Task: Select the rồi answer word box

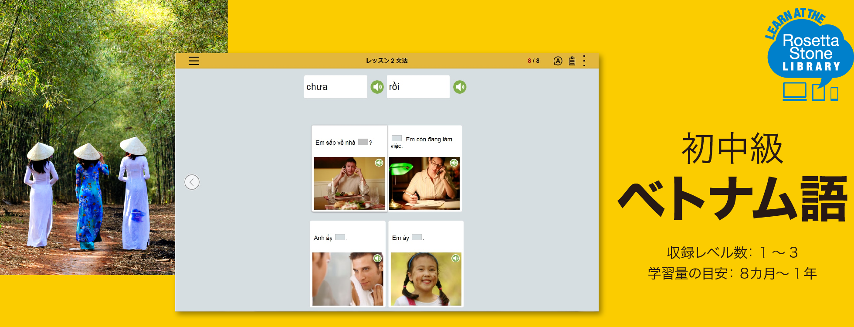Action: [418, 87]
